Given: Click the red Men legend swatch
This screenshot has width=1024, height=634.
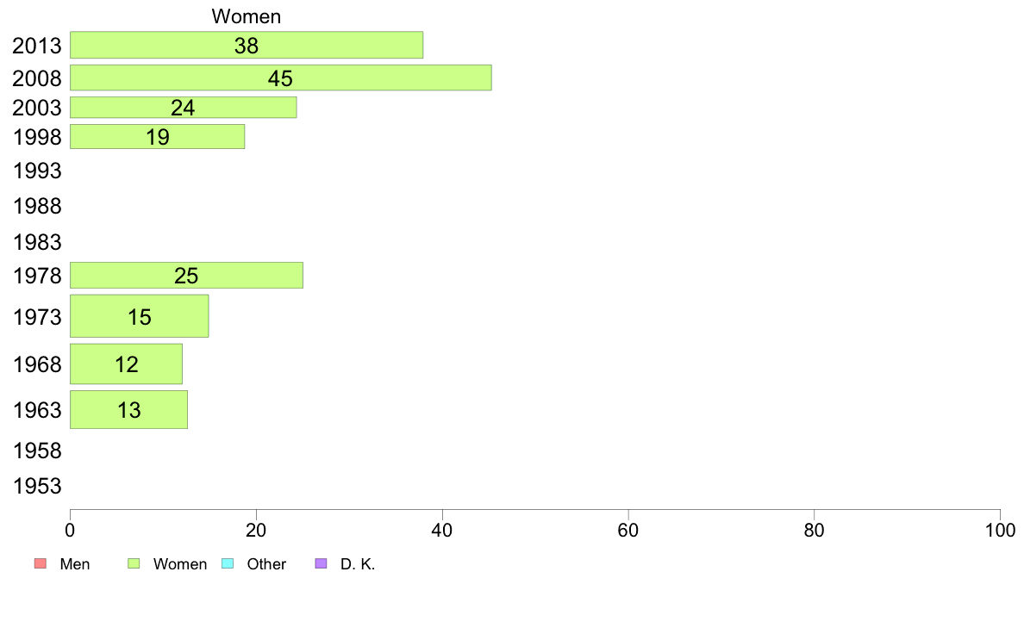Looking at the screenshot, I should [x=39, y=564].
